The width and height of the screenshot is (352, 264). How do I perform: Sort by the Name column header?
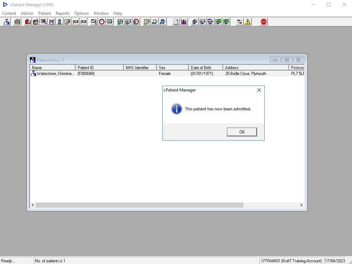point(53,68)
